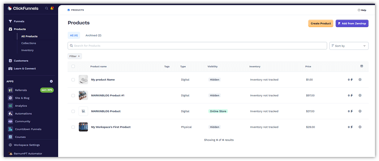
Task: Click the placeholder image of MARKINBLOG Product
Action: [x=83, y=111]
